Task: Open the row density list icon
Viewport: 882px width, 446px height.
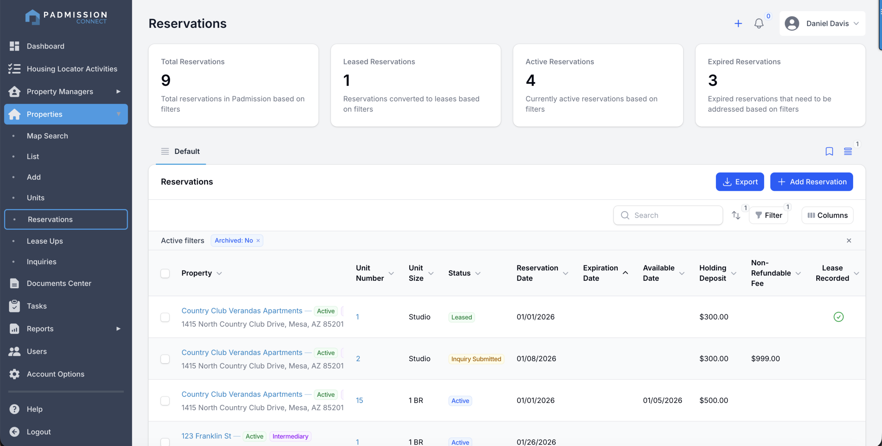Action: [848, 151]
